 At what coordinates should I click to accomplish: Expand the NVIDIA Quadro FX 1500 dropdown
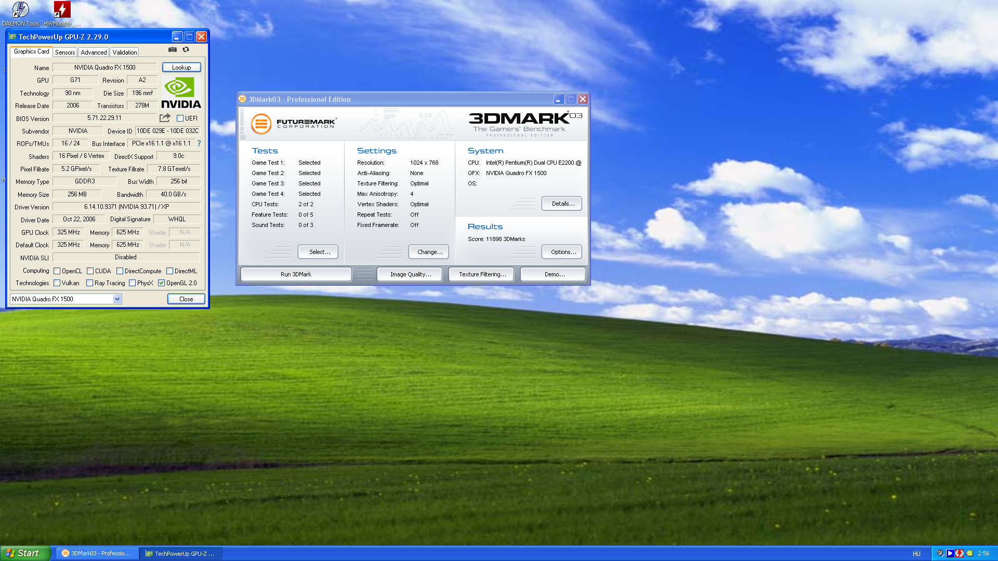(117, 299)
